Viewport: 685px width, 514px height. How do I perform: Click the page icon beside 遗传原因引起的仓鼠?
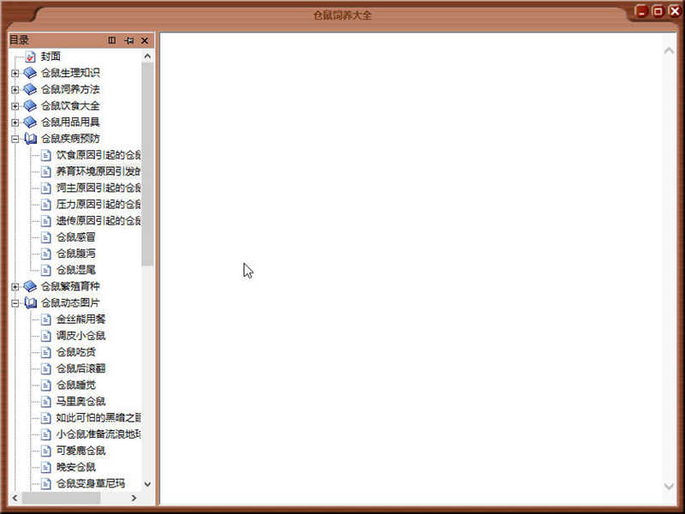coord(46,221)
